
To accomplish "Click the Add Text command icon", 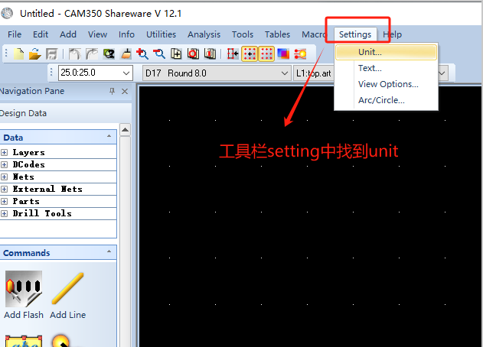I will tap(24, 342).
